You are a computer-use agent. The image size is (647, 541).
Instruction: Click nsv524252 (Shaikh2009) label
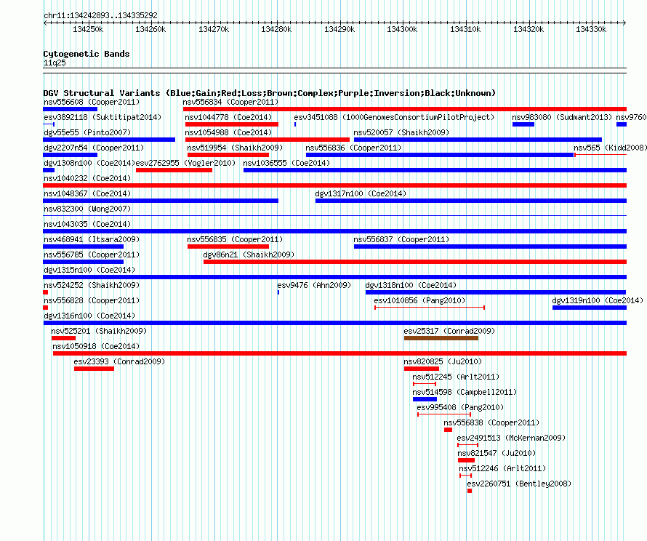[x=92, y=285]
